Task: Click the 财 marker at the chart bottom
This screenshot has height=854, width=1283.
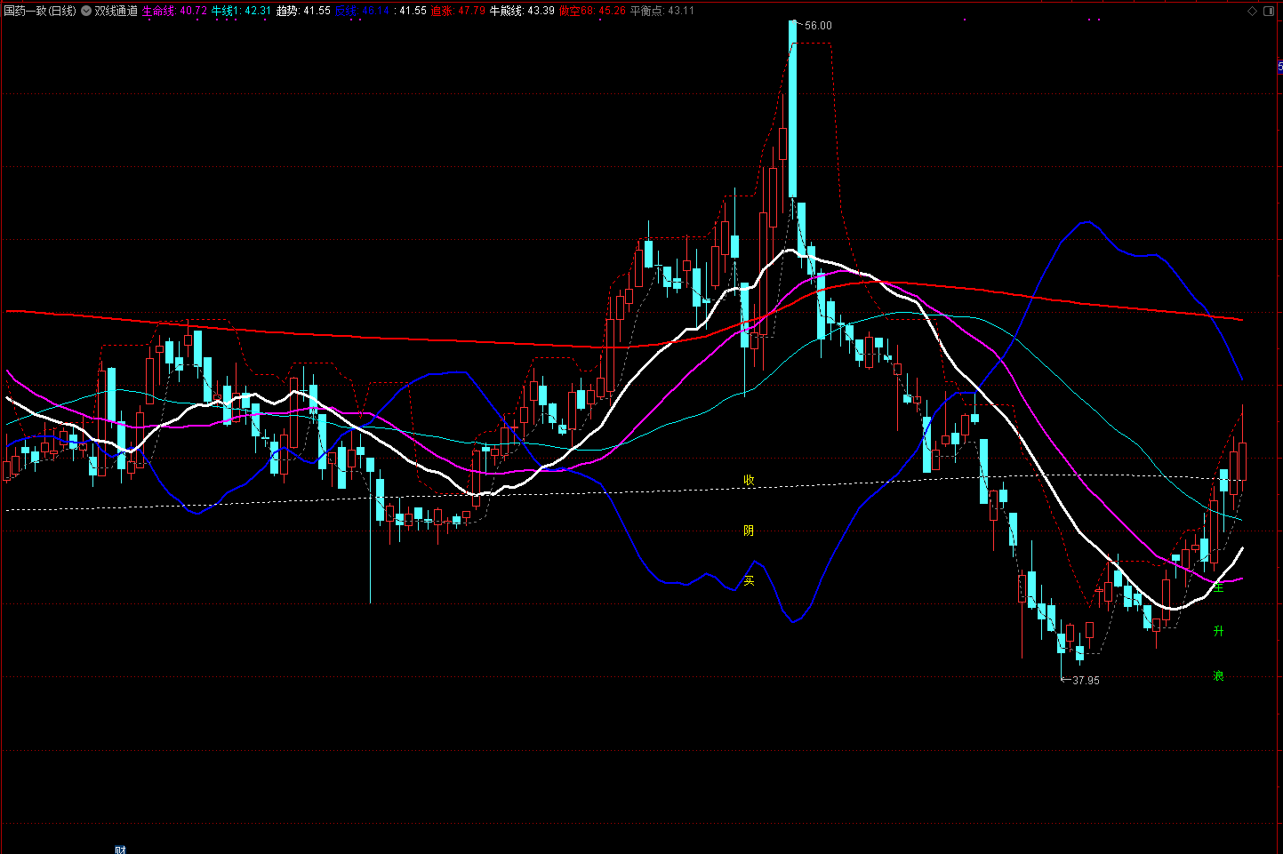Action: 120,849
